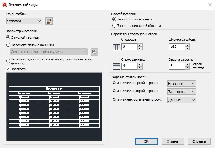Viewport: 215px width, 148px height.
Task: Decrease column width with down arrow
Action: point(187,49)
